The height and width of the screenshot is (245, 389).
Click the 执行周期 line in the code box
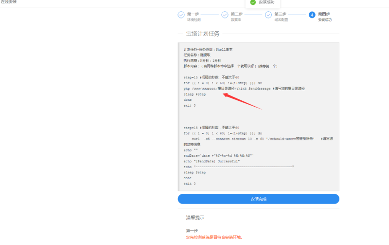[x=202, y=60]
